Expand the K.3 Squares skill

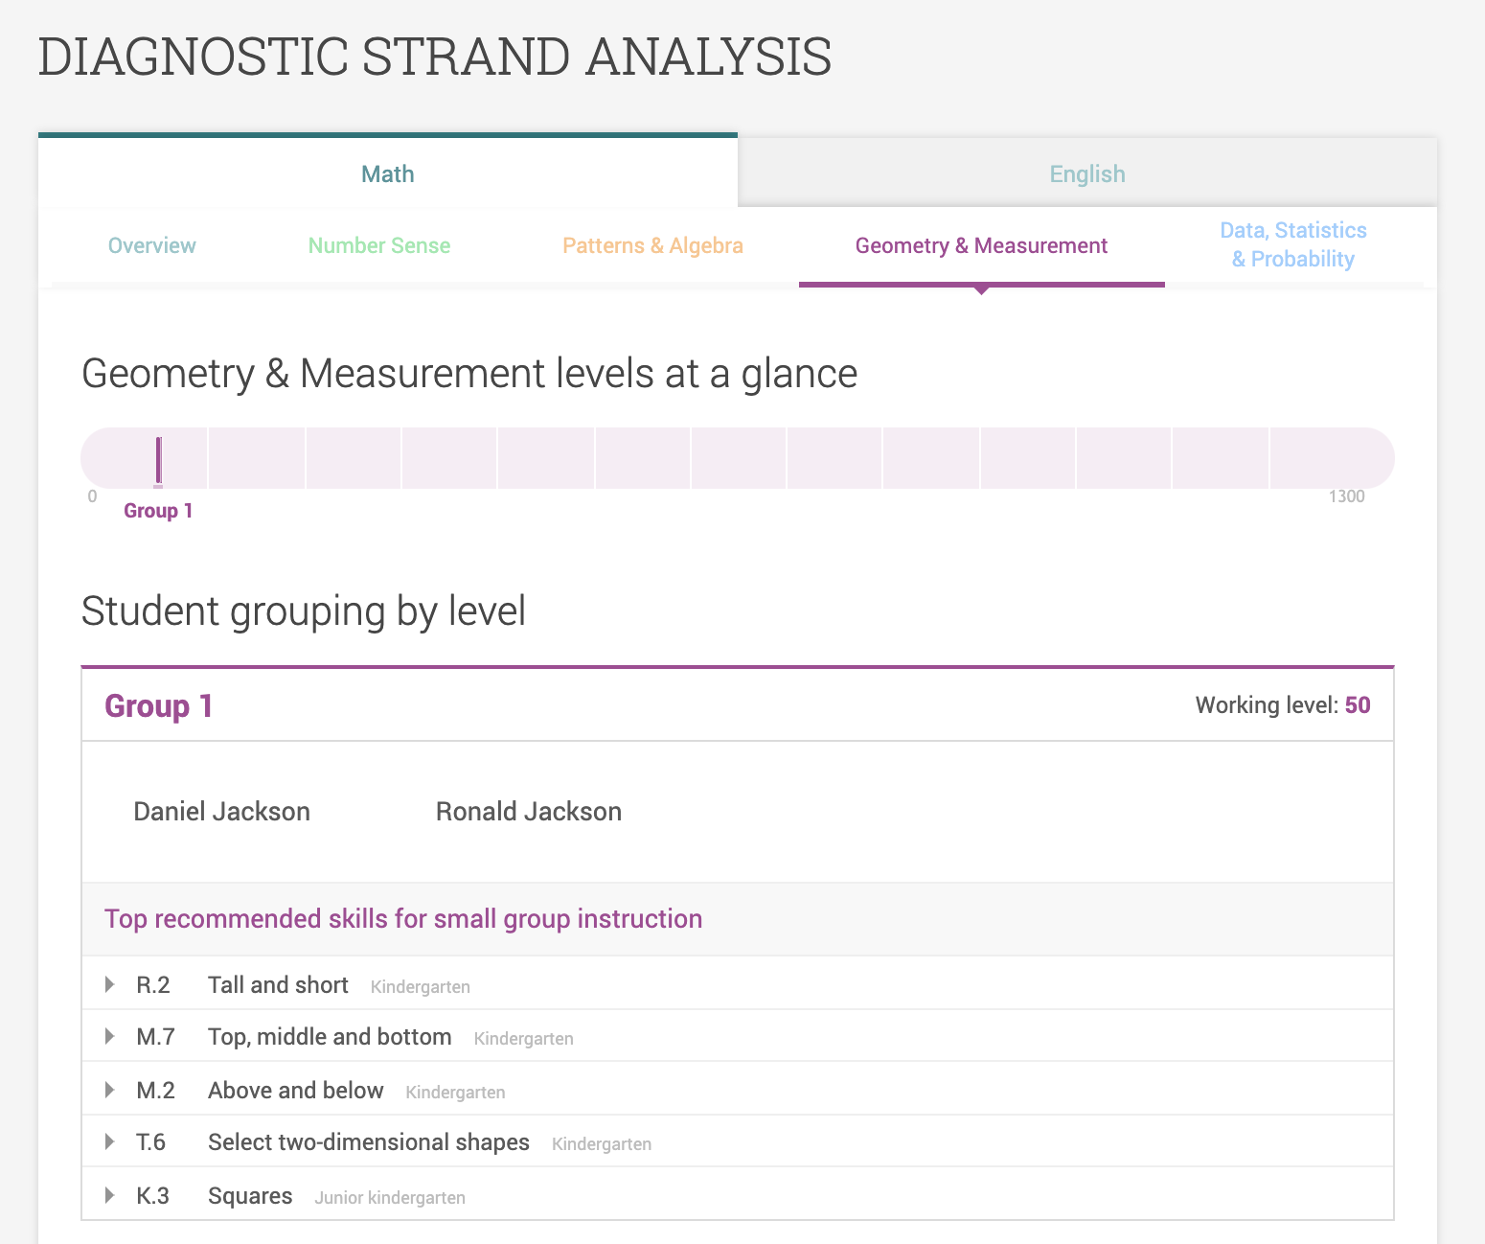pyautogui.click(x=107, y=1195)
